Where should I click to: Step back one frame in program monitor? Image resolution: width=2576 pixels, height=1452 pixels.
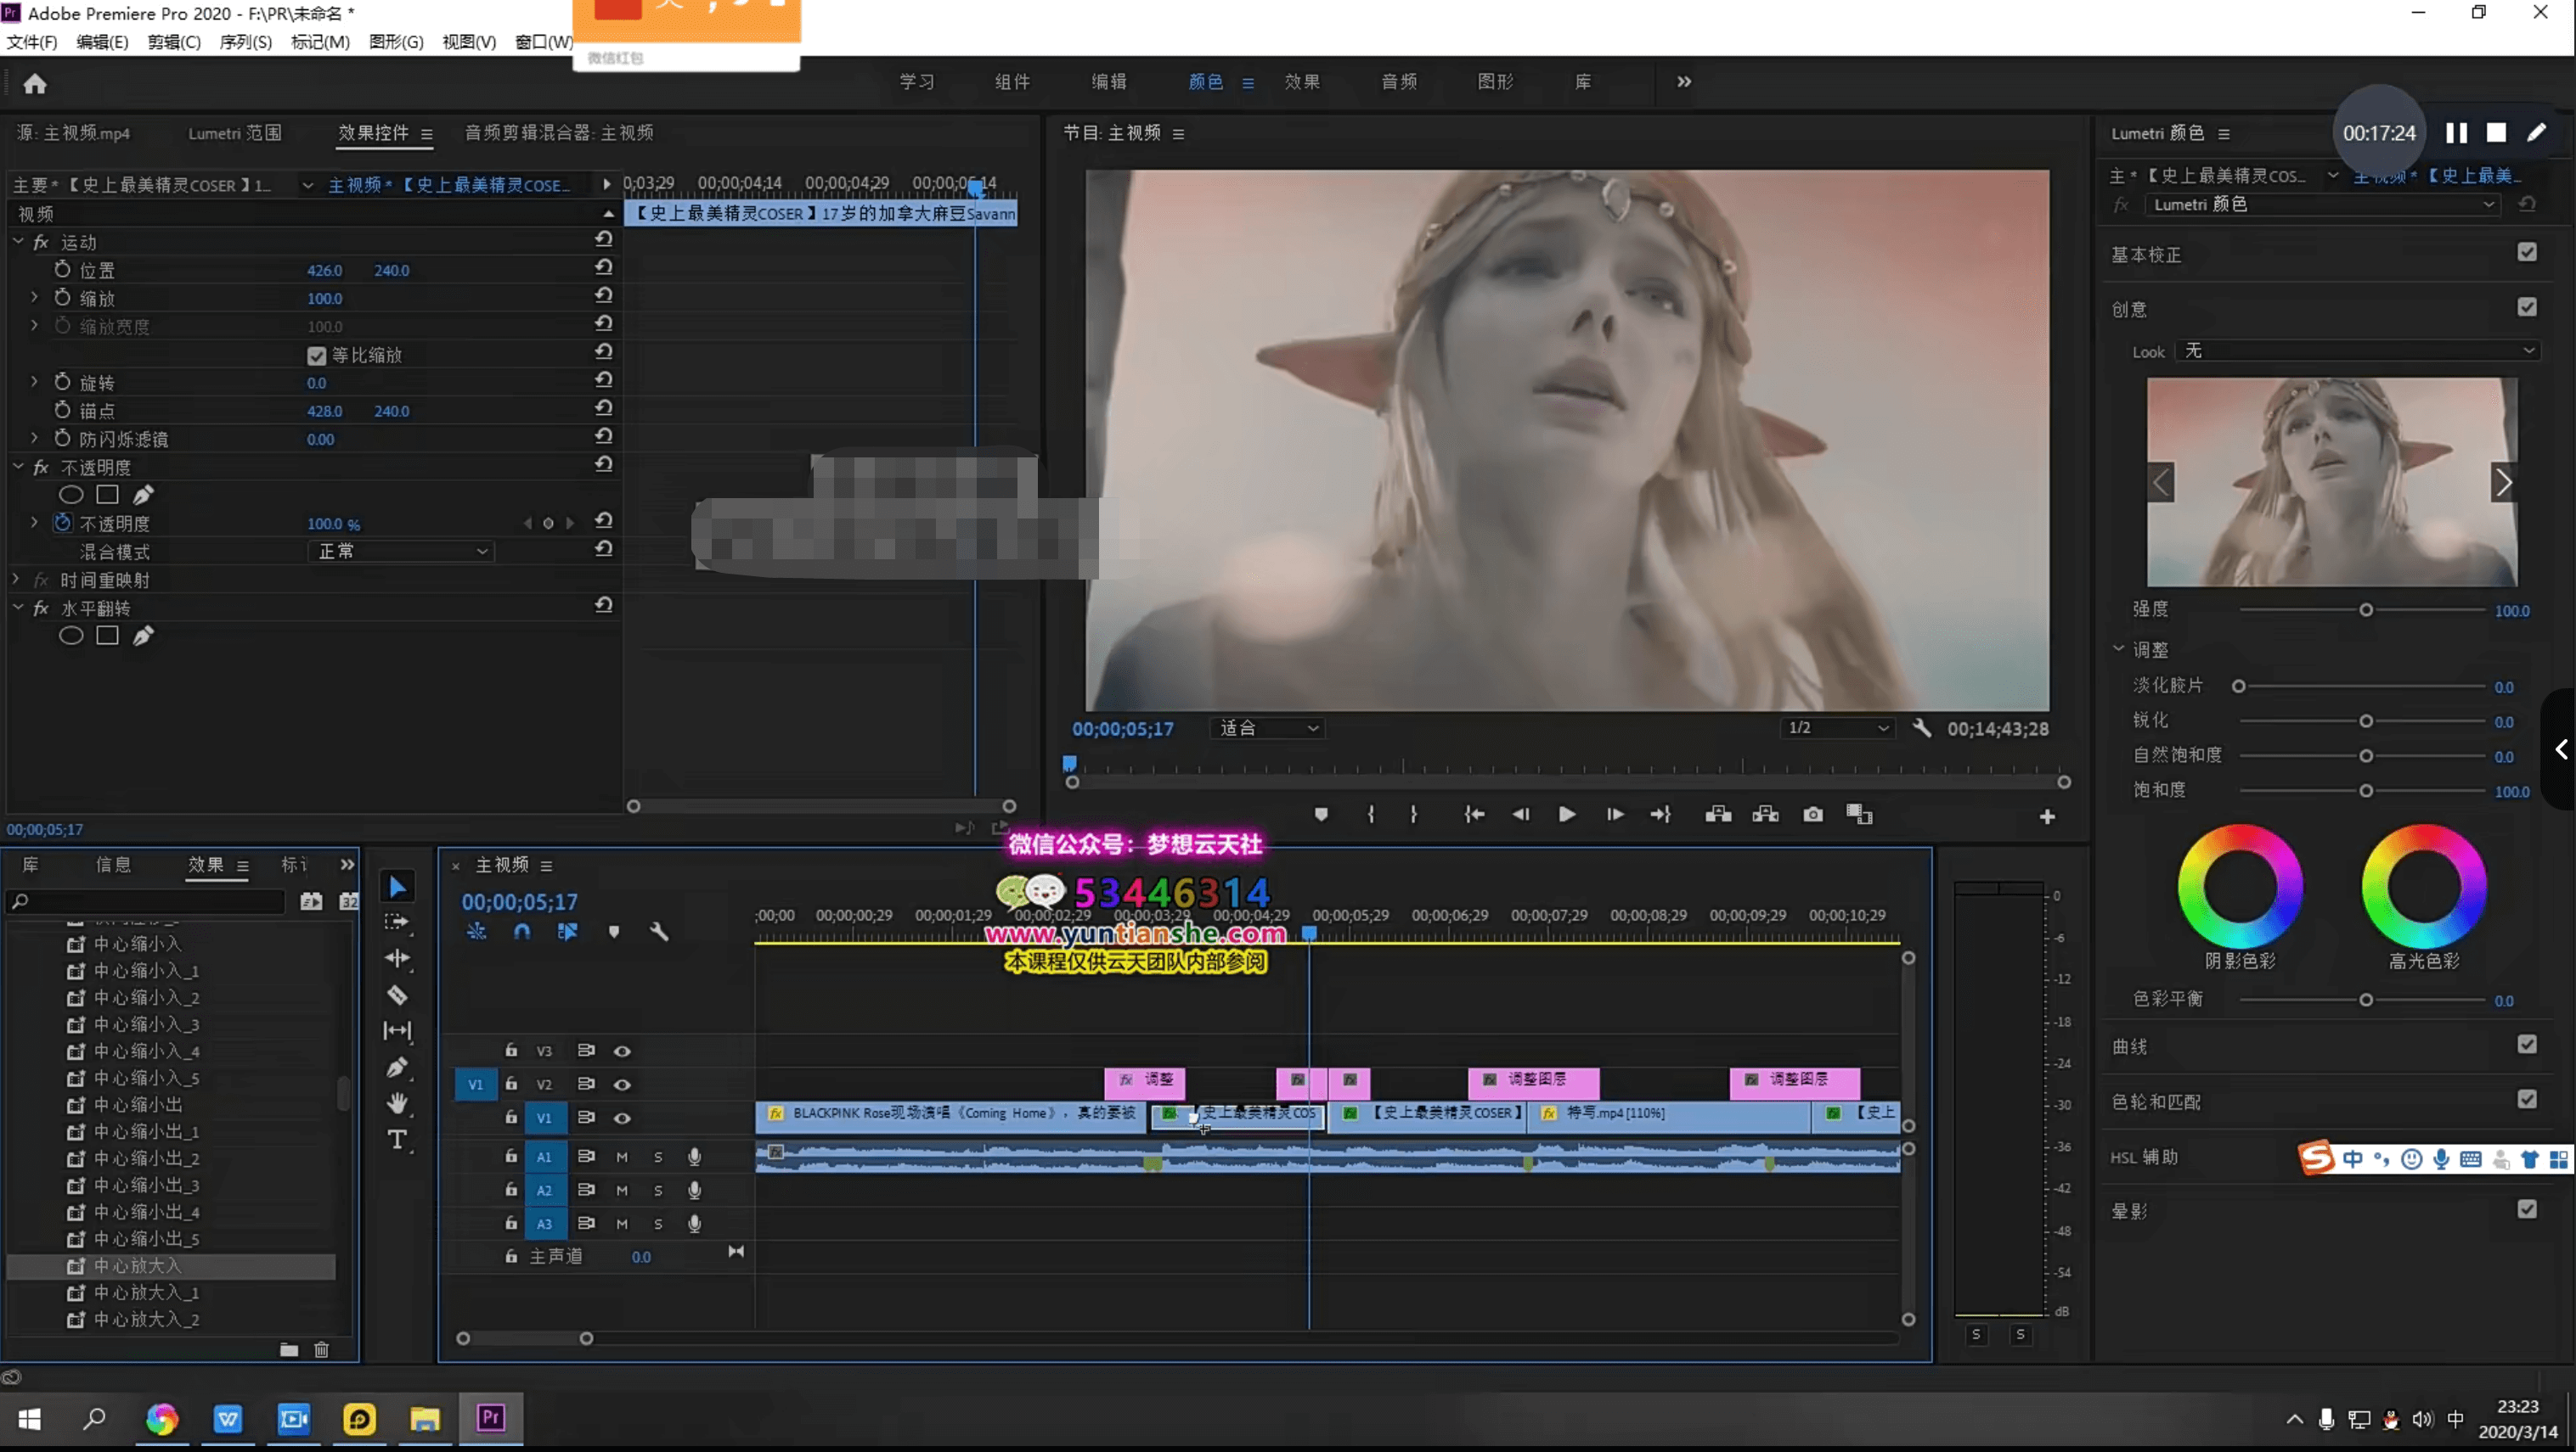coord(1520,815)
